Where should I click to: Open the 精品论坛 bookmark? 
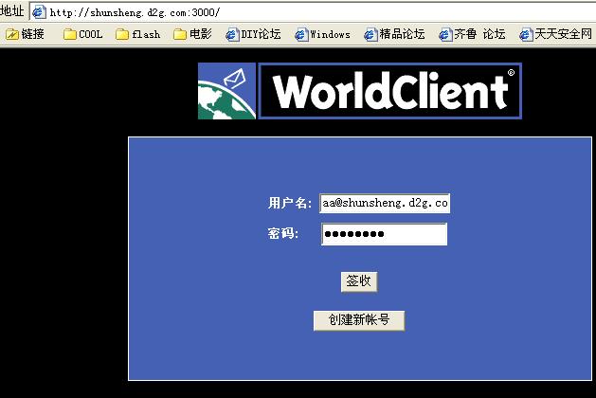click(394, 34)
